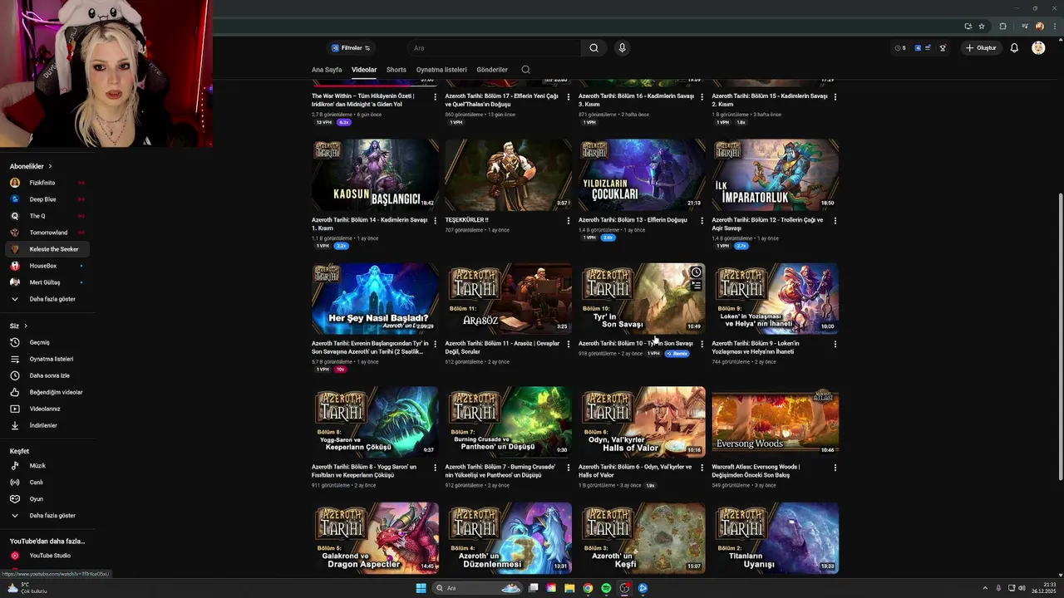Select the Videolar tab

tap(364, 70)
